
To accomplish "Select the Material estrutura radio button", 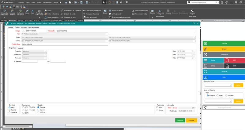I will point(9,110).
